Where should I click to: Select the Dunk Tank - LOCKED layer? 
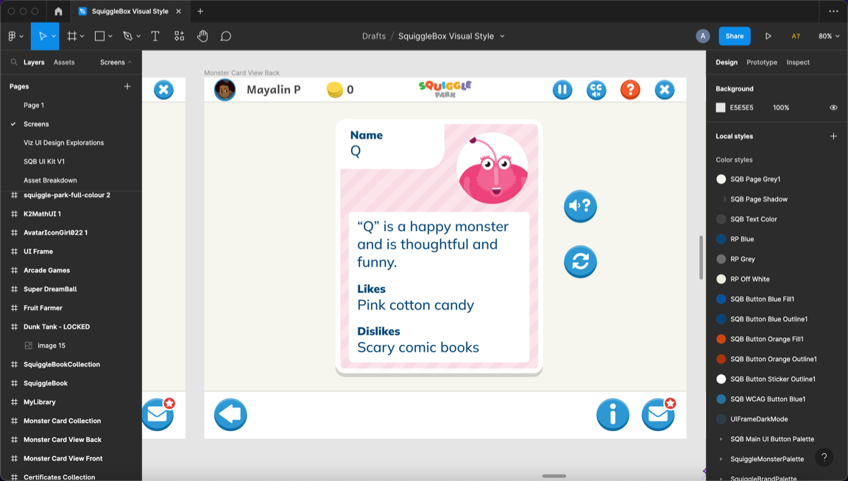(56, 327)
